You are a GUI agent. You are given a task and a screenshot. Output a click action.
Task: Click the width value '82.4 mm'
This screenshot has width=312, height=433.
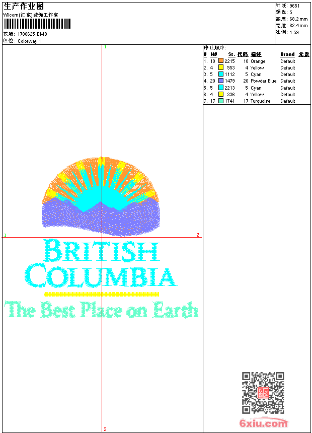click(298, 26)
